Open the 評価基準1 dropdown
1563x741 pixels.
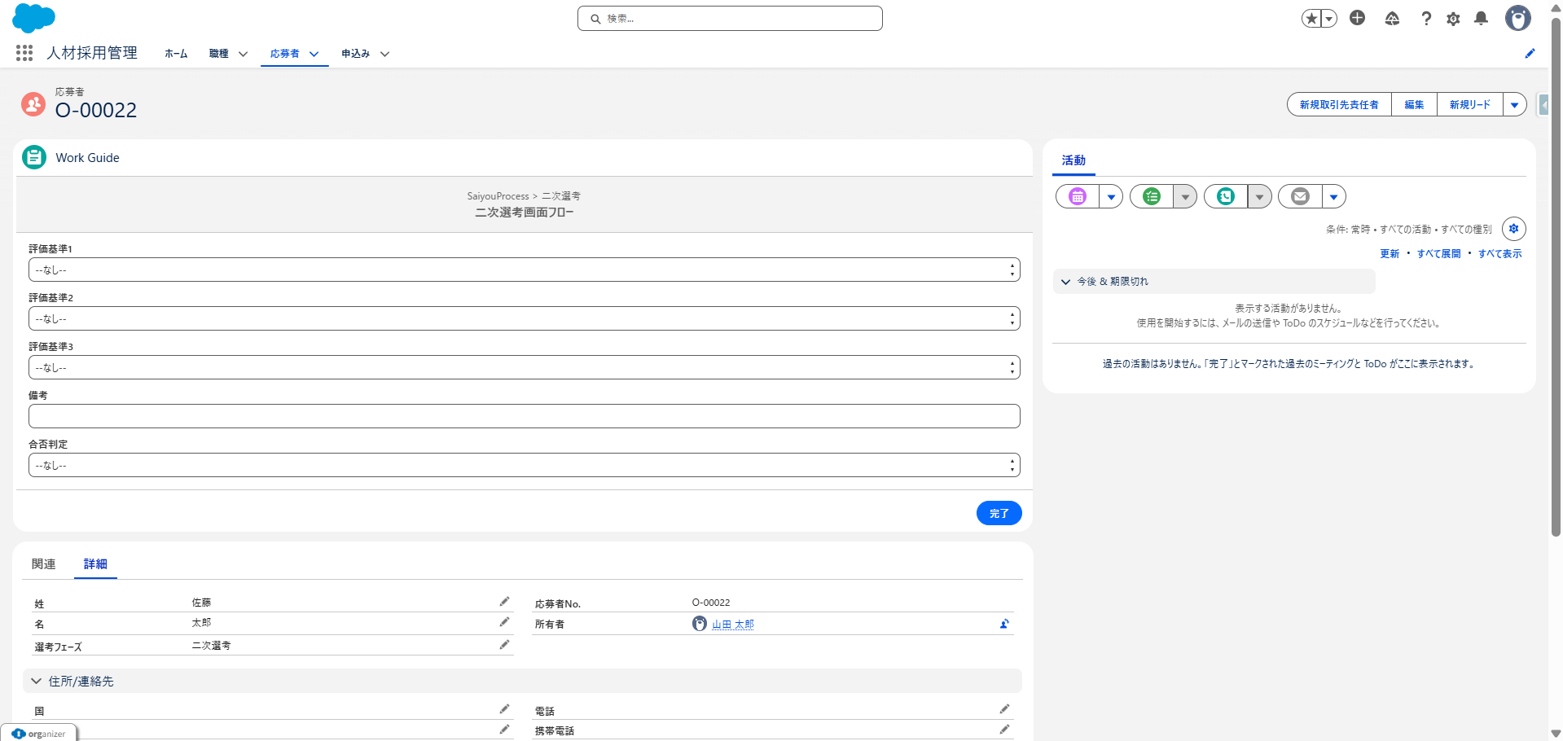524,270
